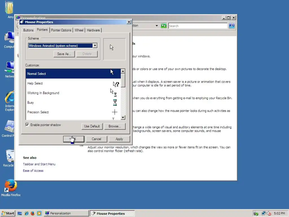
Task: Select Precision Select pointer row
Action: (x=73, y=112)
